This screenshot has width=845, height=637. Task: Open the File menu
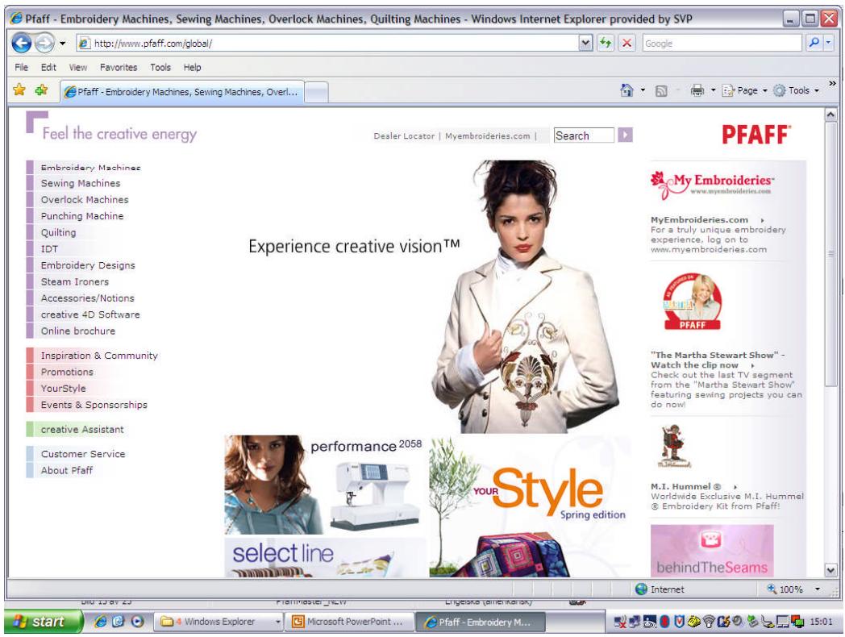tap(22, 68)
